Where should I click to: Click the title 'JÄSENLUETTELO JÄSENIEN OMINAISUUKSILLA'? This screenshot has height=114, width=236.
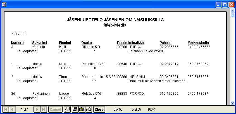(115, 20)
